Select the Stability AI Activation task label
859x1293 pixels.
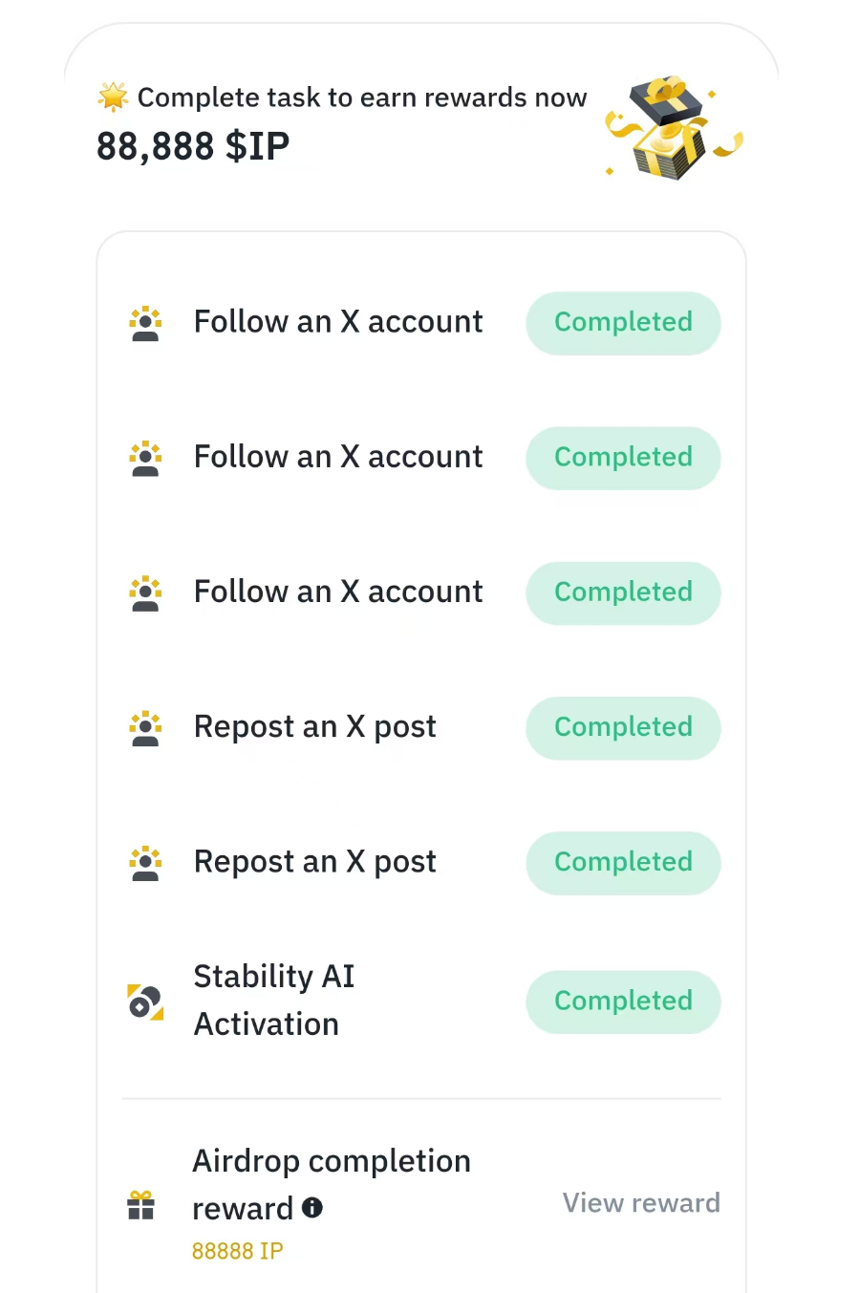[274, 1000]
